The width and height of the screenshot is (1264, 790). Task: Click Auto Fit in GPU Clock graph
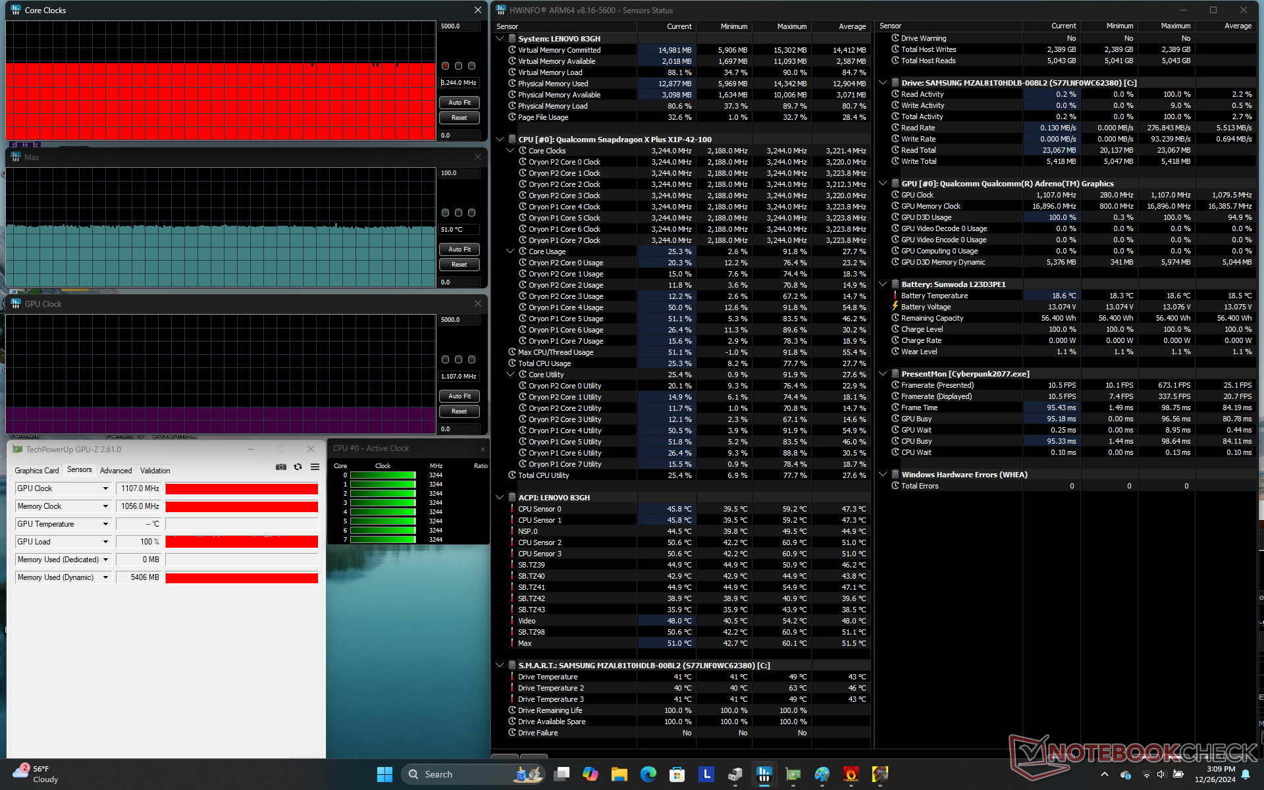(460, 396)
